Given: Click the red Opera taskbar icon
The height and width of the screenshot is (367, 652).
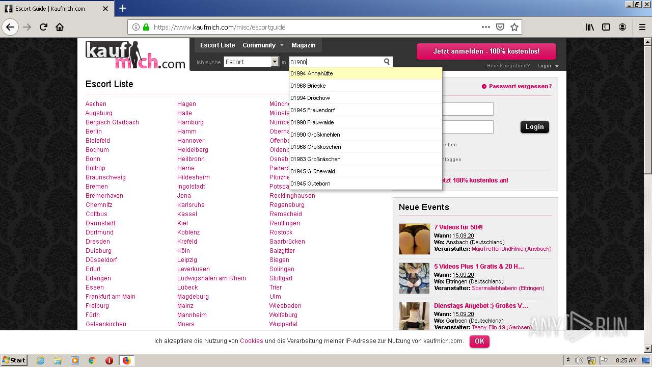Looking at the screenshot, I should click(109, 360).
